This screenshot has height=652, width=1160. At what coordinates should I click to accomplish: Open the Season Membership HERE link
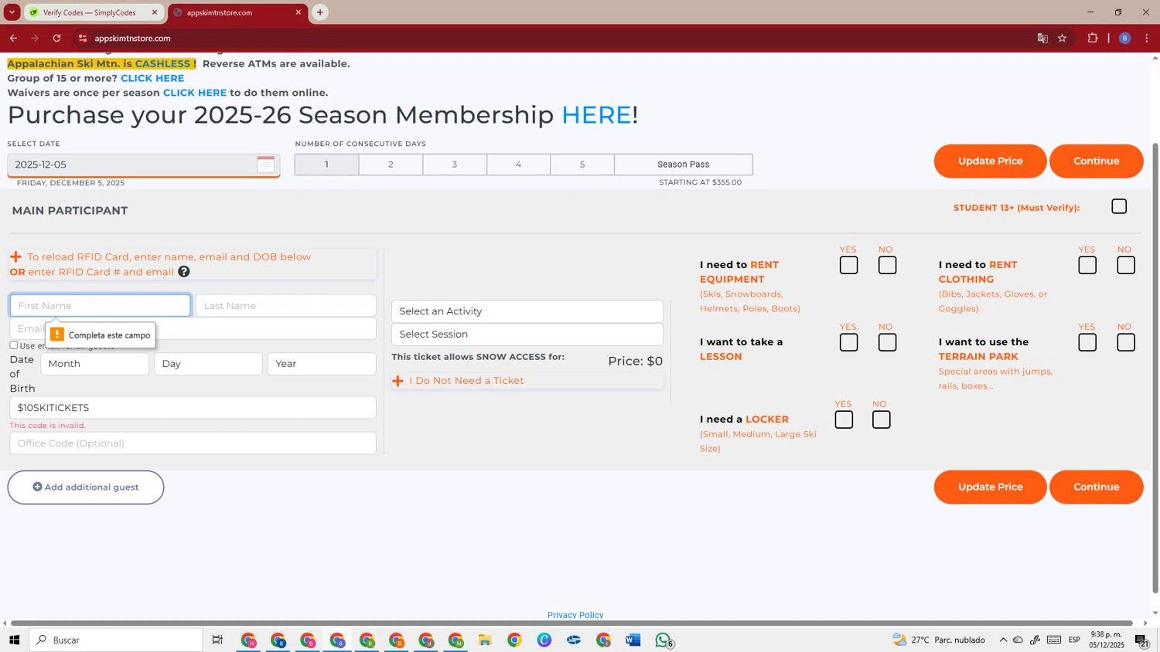[x=596, y=115]
